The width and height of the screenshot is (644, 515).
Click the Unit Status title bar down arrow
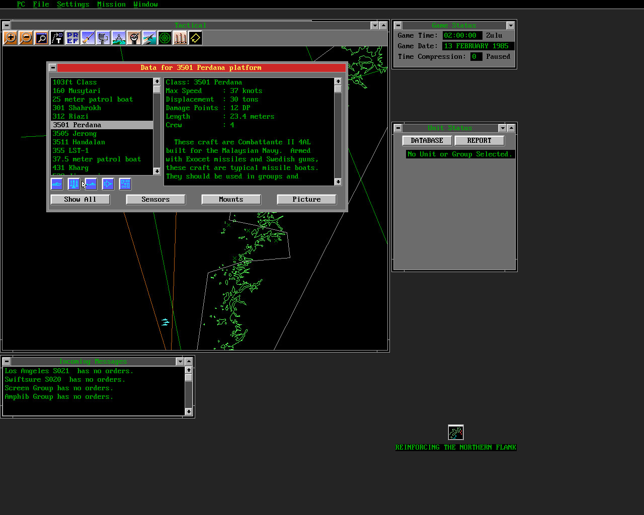[502, 128]
